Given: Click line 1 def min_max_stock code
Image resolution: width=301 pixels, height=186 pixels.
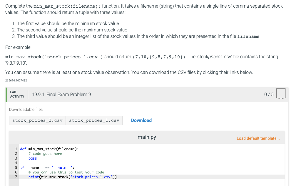Looking at the screenshot, I should [49, 149].
